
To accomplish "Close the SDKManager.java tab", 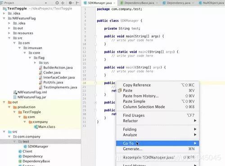I will 114,3.
